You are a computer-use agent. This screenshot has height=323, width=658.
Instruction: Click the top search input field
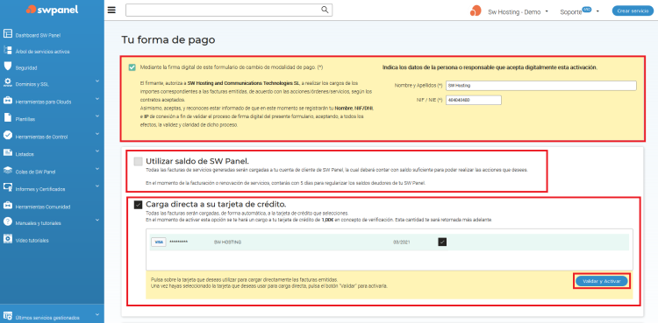[x=229, y=10]
